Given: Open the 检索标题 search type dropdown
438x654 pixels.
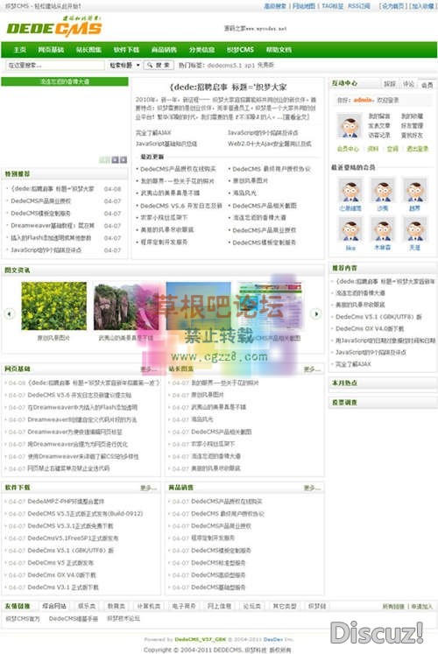Looking at the screenshot, I should pyautogui.click(x=124, y=65).
